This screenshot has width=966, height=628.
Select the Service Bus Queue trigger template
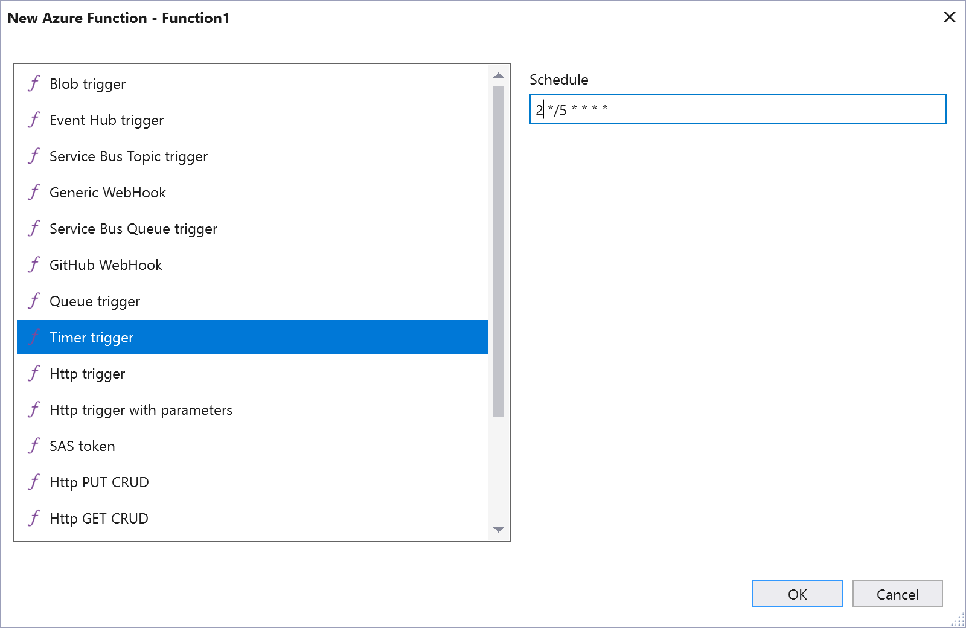133,228
